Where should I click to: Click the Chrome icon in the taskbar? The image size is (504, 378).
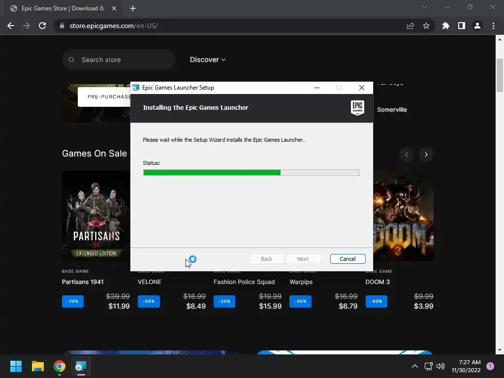(x=60, y=366)
